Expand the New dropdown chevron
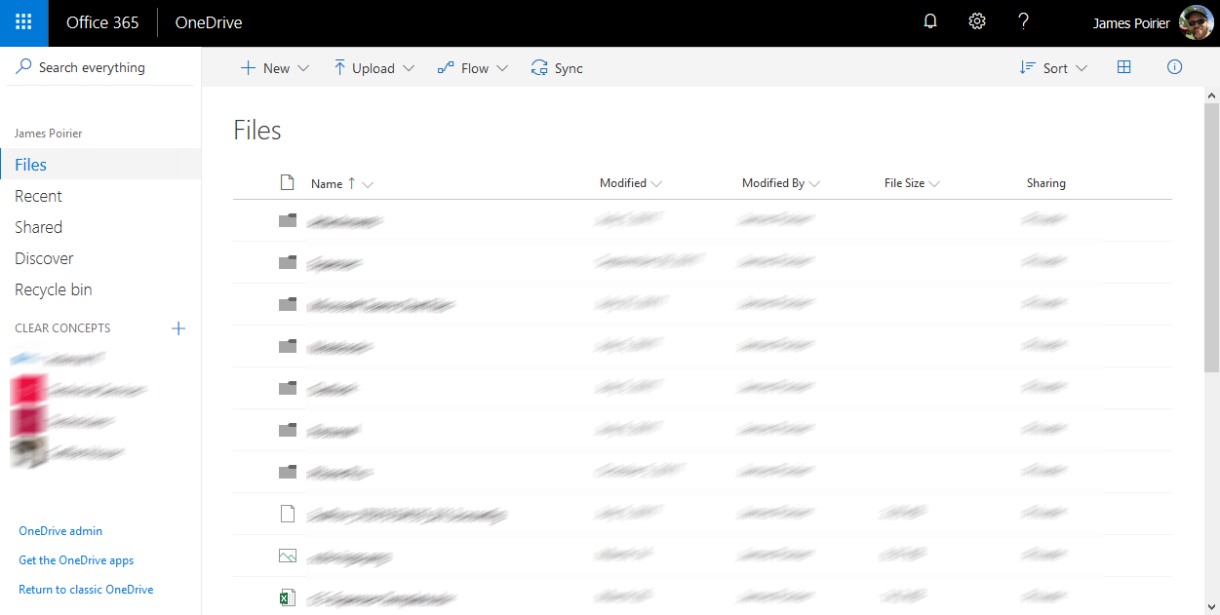This screenshot has width=1220, height=615. point(302,68)
